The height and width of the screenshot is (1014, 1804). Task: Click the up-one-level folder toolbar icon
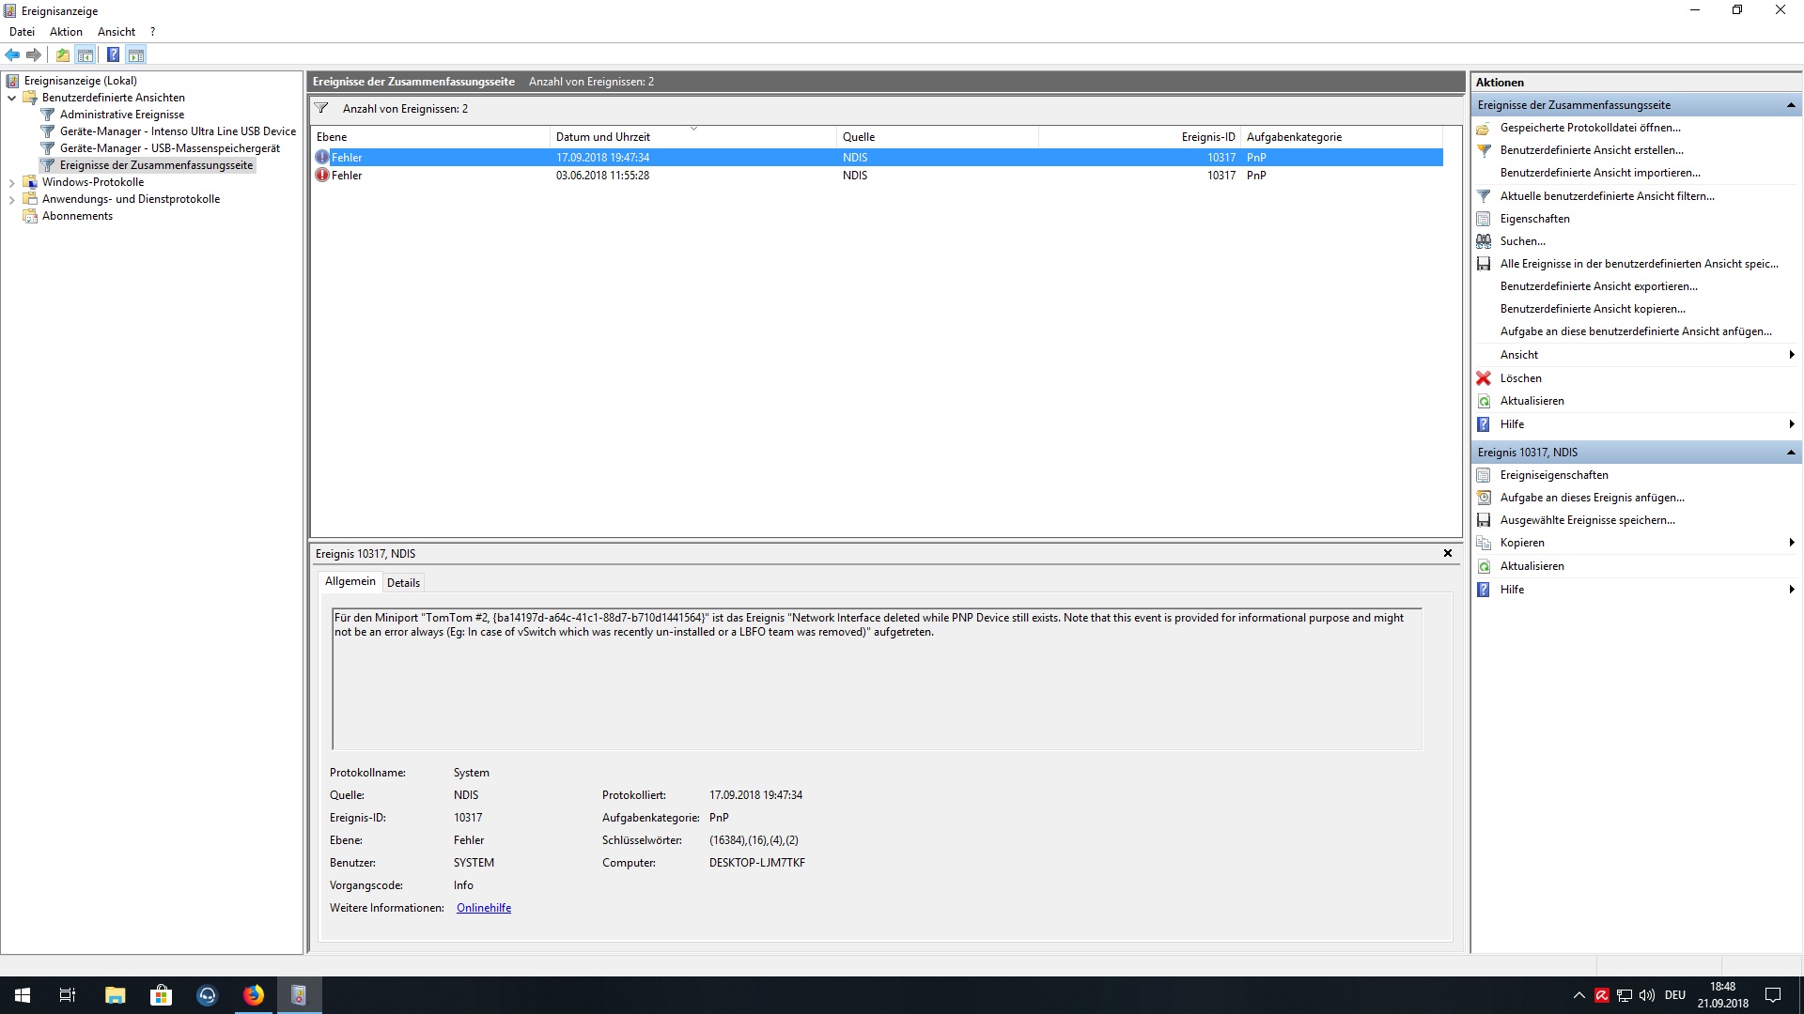tap(63, 54)
